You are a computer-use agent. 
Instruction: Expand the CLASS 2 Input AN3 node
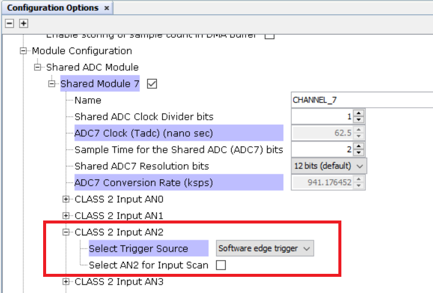(x=66, y=281)
